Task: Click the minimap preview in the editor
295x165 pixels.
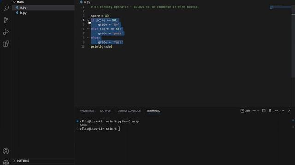Action: point(280,7)
